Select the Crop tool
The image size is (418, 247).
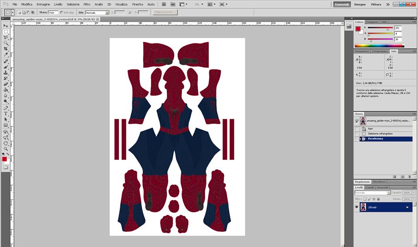[6, 49]
